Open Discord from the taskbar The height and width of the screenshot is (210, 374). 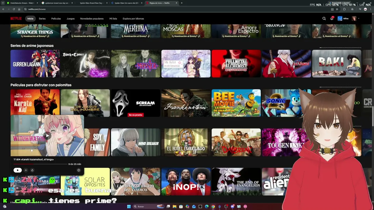232,206
